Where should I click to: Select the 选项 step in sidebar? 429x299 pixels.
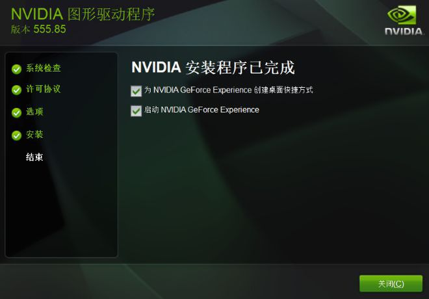(x=34, y=112)
